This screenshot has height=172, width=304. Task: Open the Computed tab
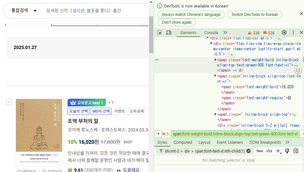point(183,142)
